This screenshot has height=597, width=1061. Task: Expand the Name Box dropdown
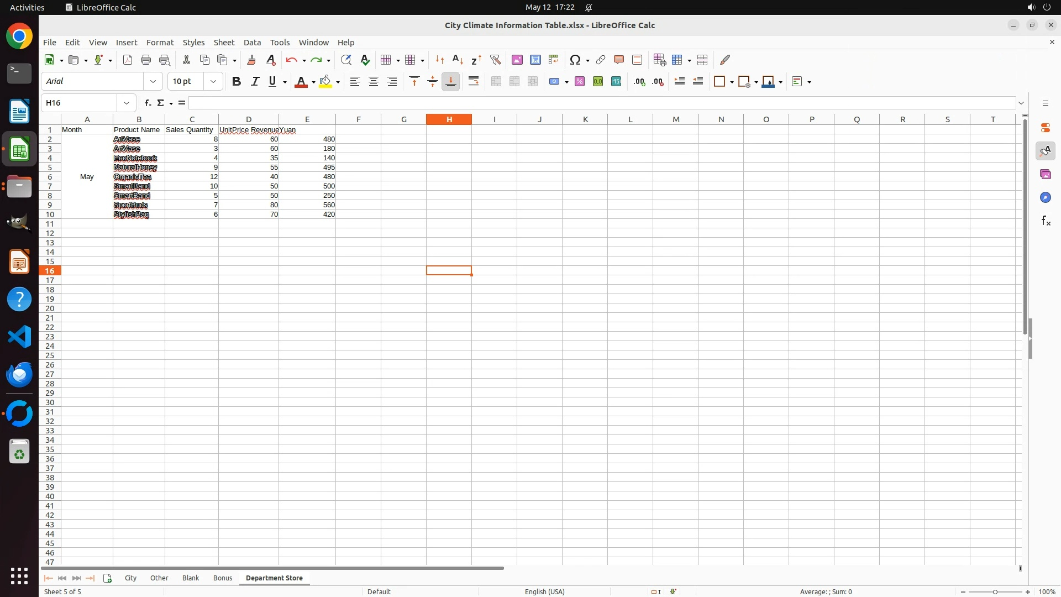click(x=127, y=103)
